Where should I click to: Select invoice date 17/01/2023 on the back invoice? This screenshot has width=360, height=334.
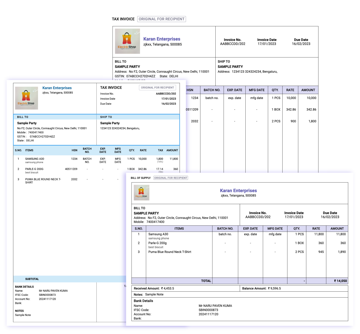pyautogui.click(x=267, y=44)
